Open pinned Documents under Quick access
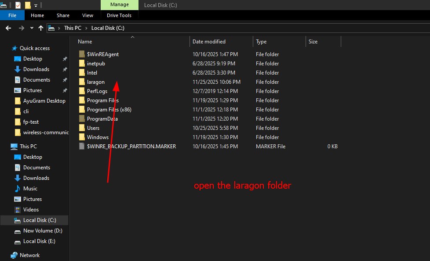 coord(37,80)
